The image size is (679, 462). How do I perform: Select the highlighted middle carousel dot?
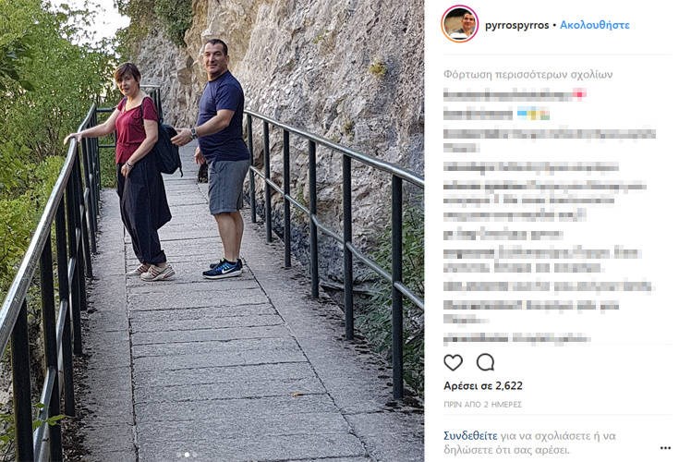coord(187,455)
